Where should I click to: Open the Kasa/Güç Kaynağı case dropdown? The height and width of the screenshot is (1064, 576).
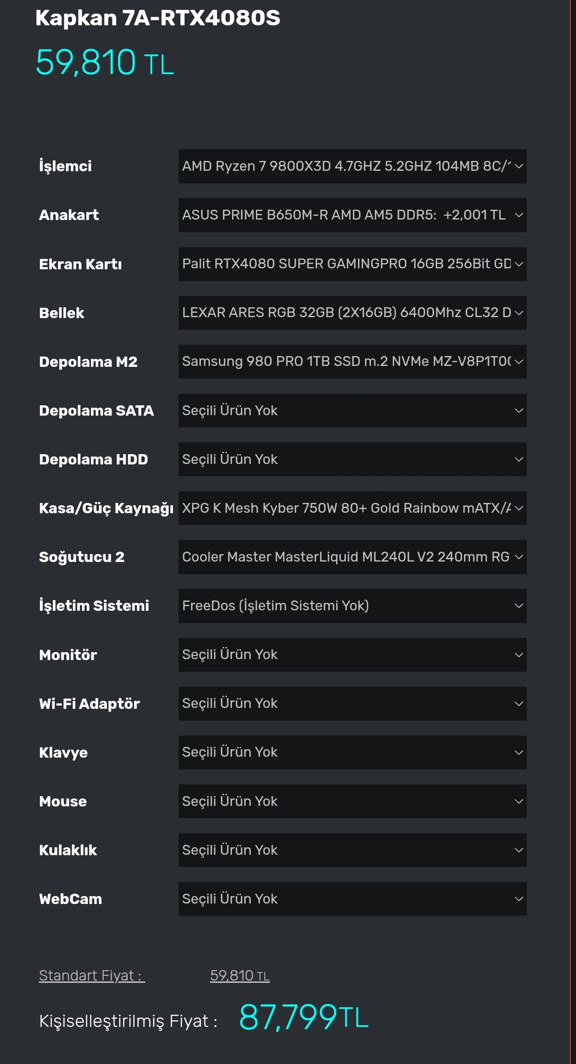click(x=352, y=508)
